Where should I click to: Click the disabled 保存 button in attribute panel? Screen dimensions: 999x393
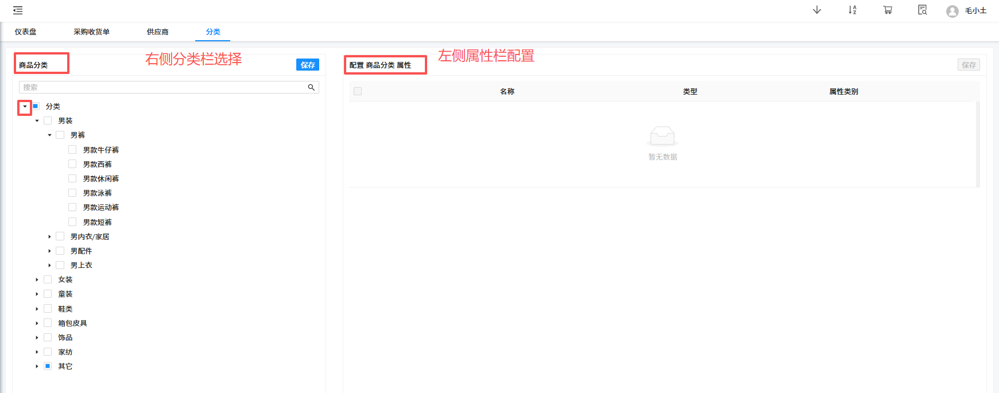[x=968, y=65]
